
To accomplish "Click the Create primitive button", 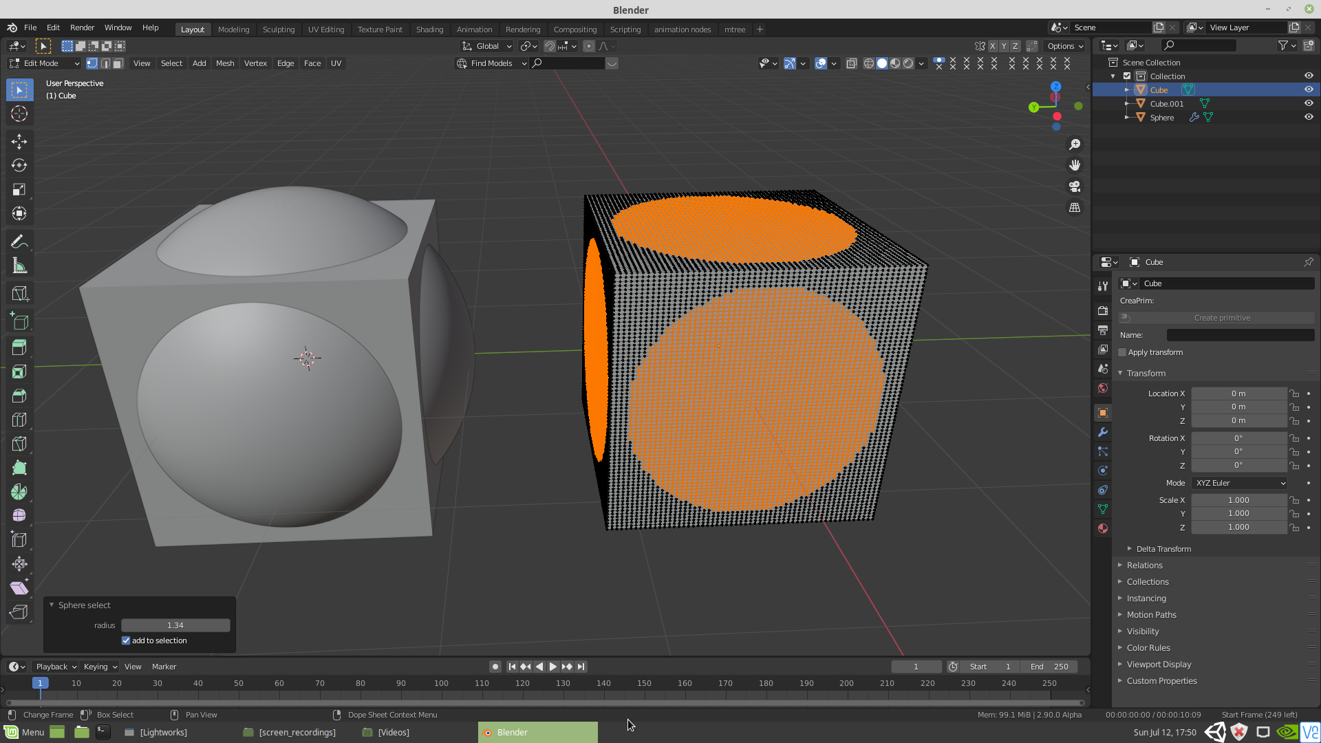I will [1221, 317].
